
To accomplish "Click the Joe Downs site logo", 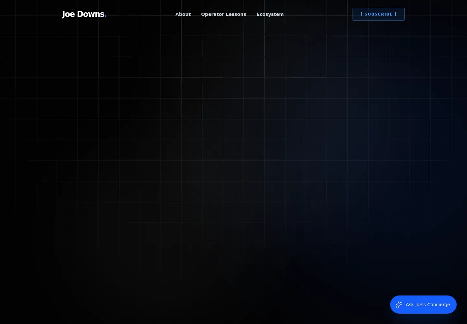I will [x=84, y=14].
